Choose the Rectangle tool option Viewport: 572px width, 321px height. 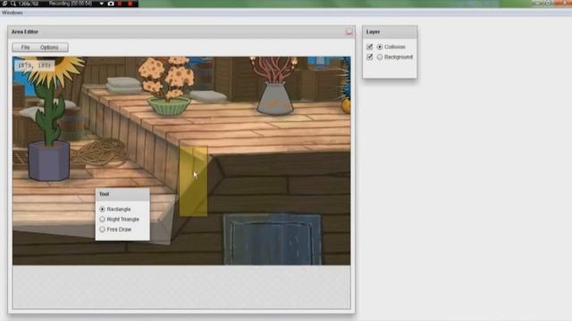(102, 210)
